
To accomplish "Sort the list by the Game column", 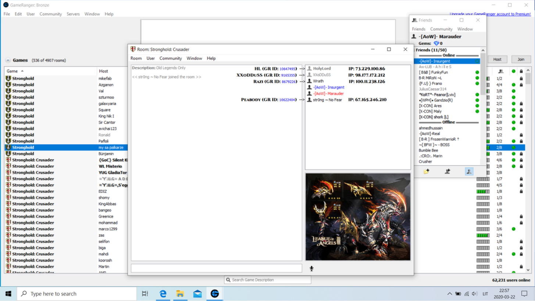I will coord(51,71).
